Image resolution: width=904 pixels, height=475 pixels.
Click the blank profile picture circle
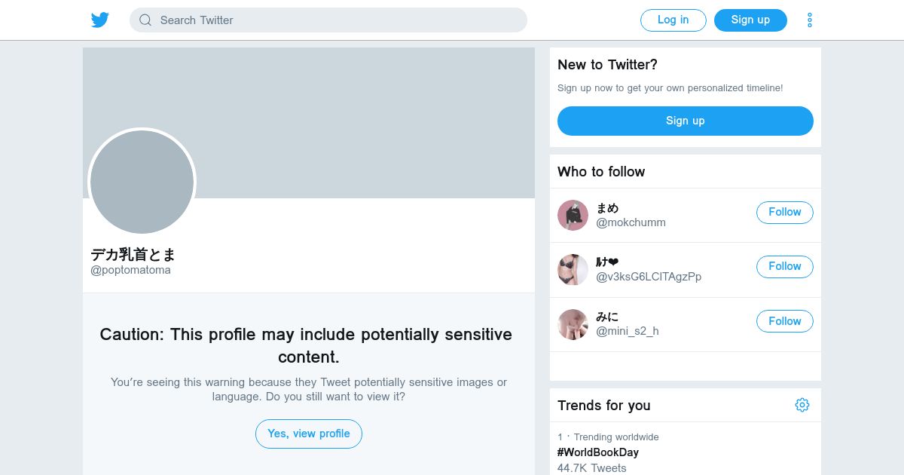142,182
